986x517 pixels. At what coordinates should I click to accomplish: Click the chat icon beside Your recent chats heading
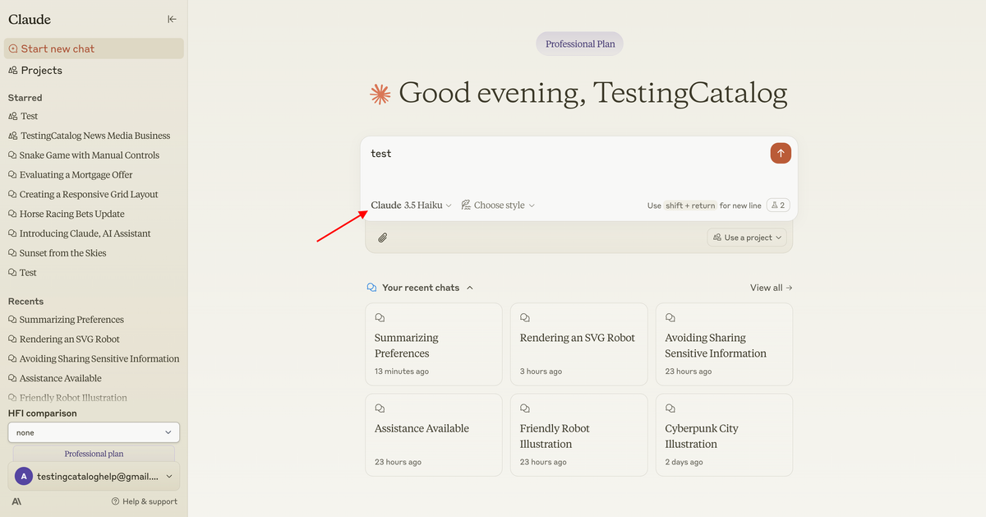[x=372, y=287]
